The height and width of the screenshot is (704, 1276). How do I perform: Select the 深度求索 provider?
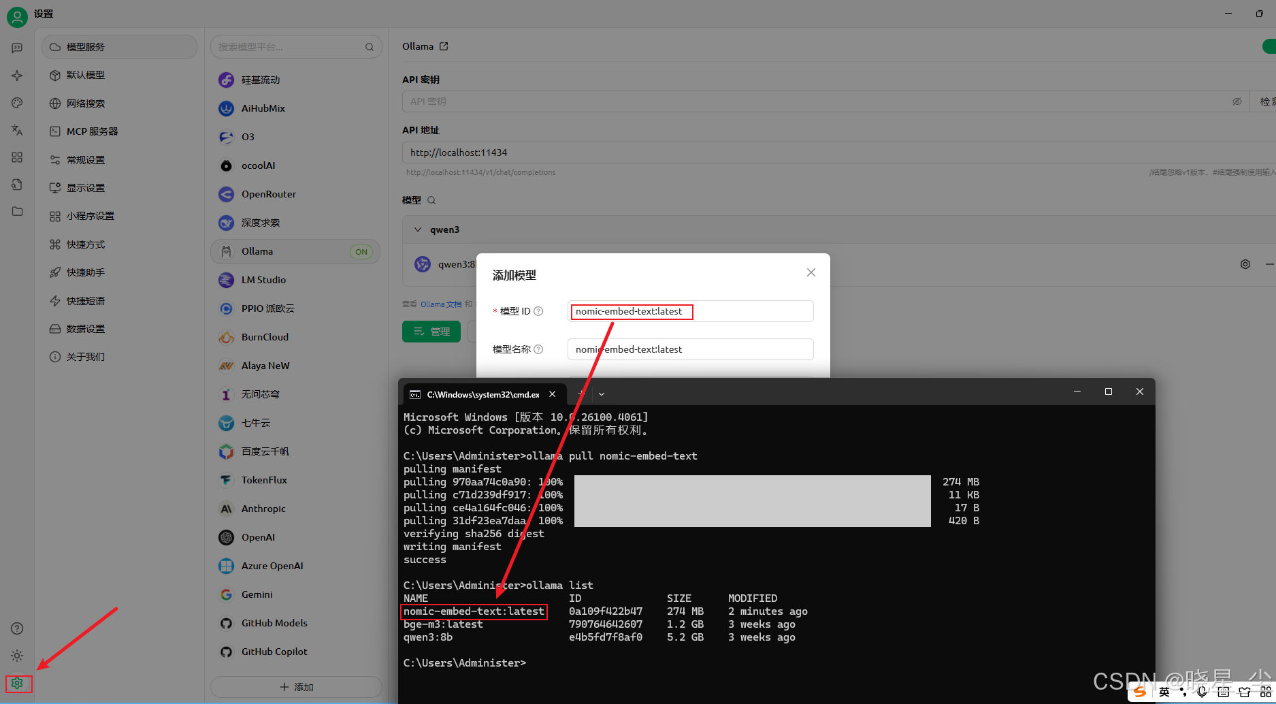click(x=295, y=223)
